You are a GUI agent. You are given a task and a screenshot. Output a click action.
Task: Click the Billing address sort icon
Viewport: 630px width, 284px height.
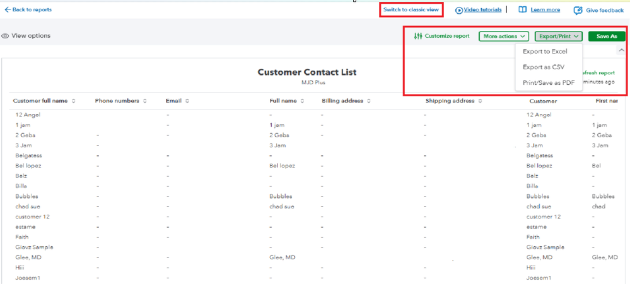pos(369,101)
